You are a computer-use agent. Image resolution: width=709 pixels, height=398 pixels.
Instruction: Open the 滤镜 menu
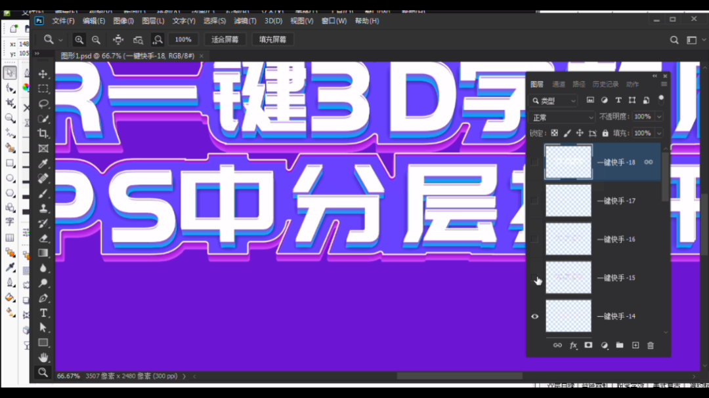coord(245,20)
